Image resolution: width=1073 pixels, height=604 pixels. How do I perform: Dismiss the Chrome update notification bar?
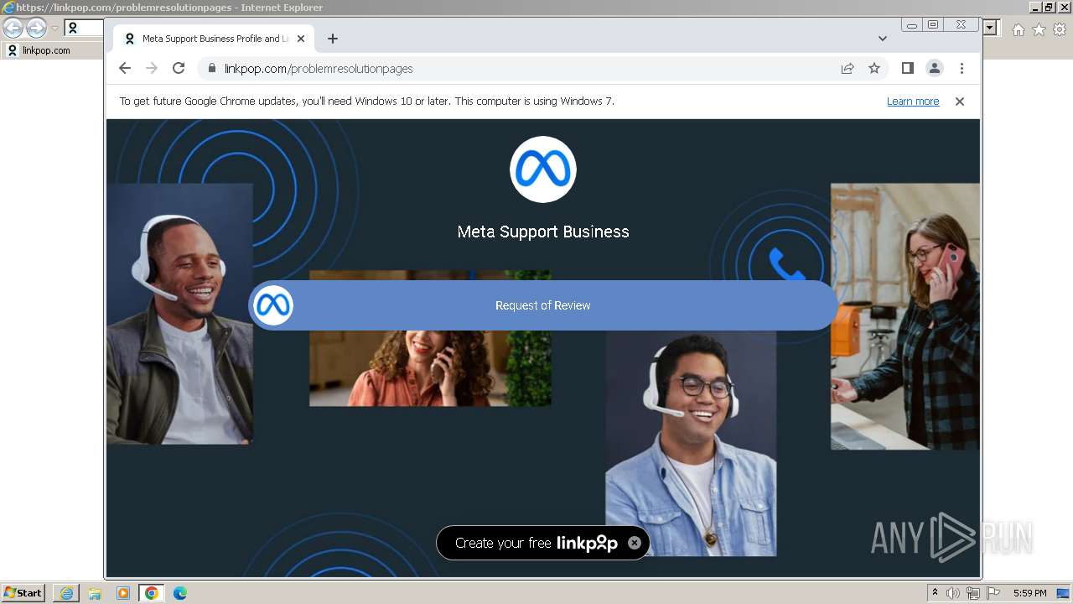pos(960,102)
